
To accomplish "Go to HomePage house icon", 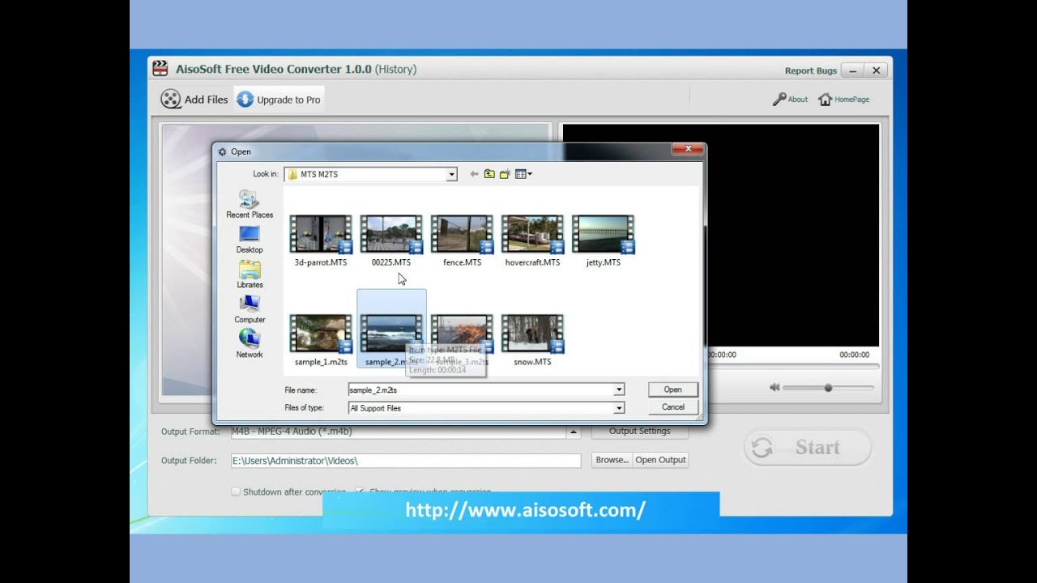I will pos(825,99).
